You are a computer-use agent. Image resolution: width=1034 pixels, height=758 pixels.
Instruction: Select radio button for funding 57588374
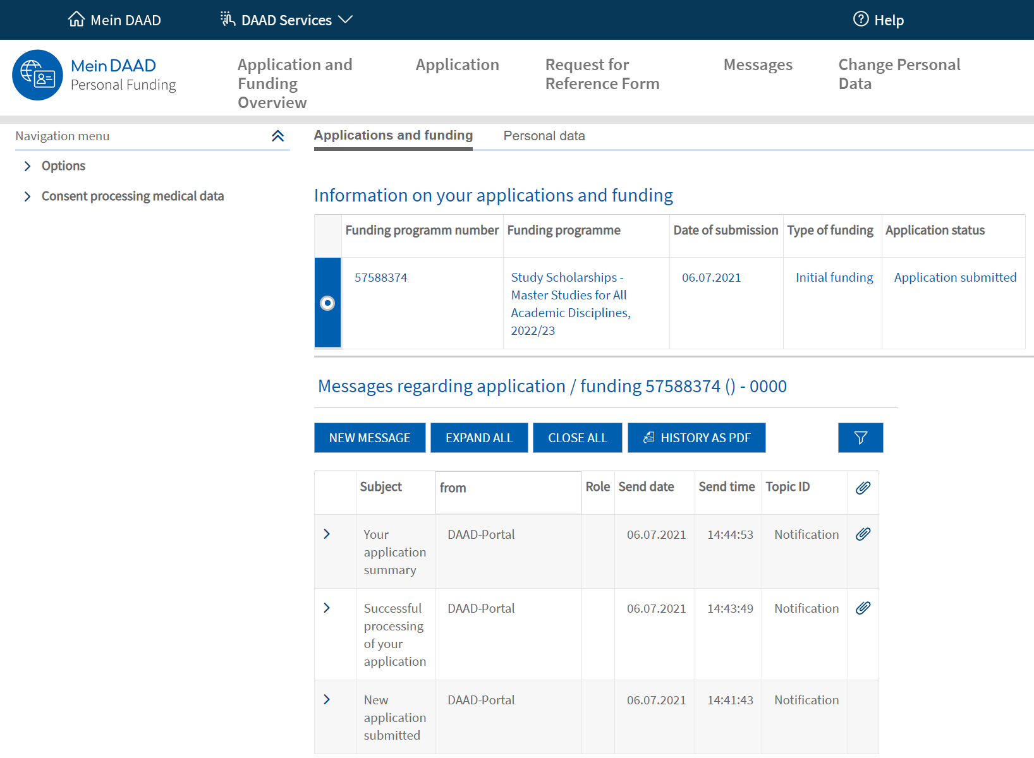(327, 303)
